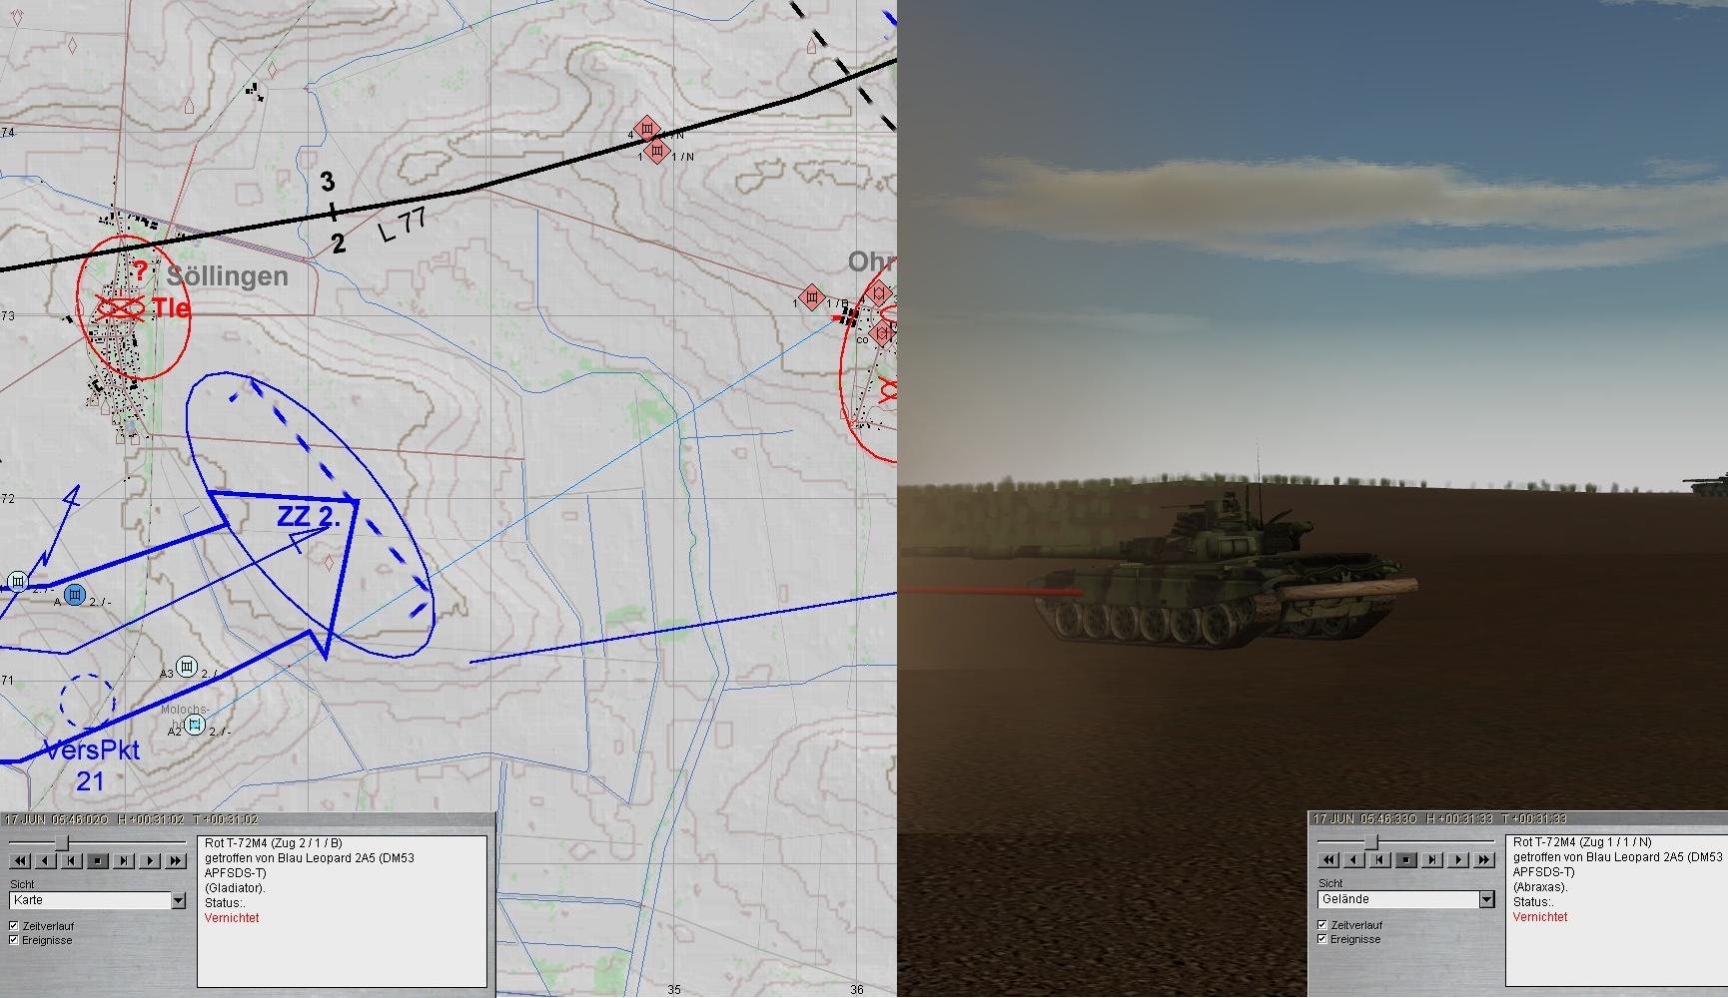Image resolution: width=1728 pixels, height=998 pixels.
Task: Expand the Sicht dropdown showing Gelände
Action: [1486, 900]
